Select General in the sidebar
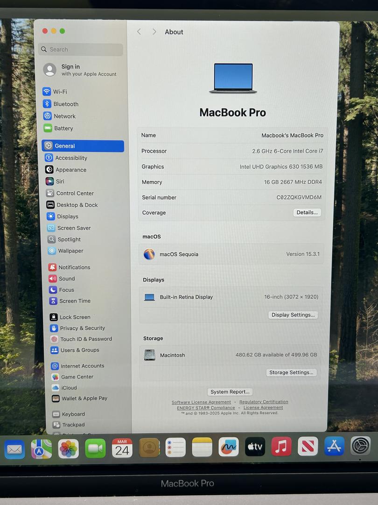Screen dimensions: 378x505 point(83,146)
